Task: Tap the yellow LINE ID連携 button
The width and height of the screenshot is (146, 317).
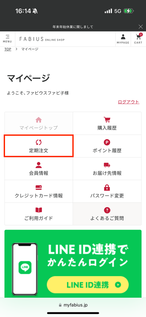Action: click(x=88, y=285)
